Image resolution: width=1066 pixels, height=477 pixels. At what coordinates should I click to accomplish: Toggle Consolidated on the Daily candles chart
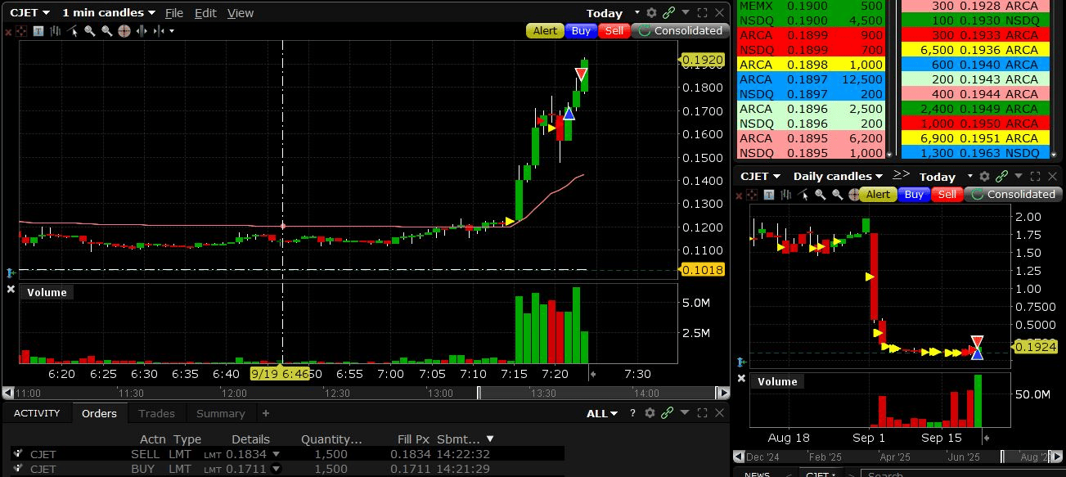tap(1013, 195)
